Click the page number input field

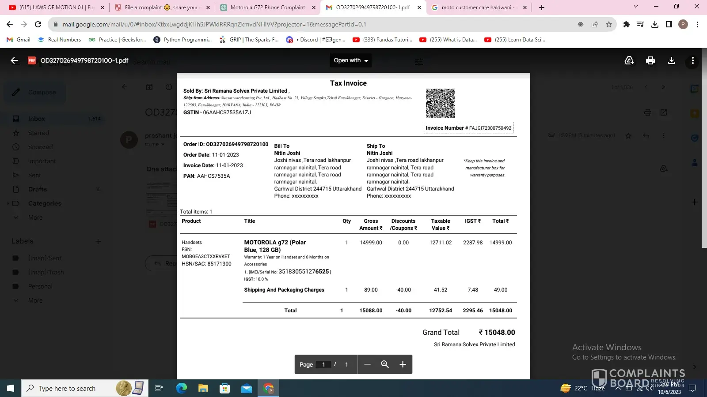[x=323, y=364]
